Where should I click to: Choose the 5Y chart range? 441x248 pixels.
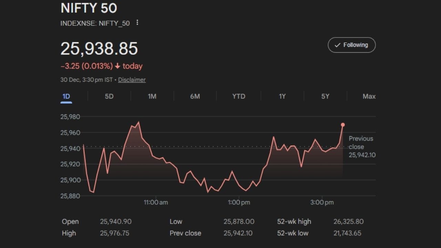coord(325,96)
